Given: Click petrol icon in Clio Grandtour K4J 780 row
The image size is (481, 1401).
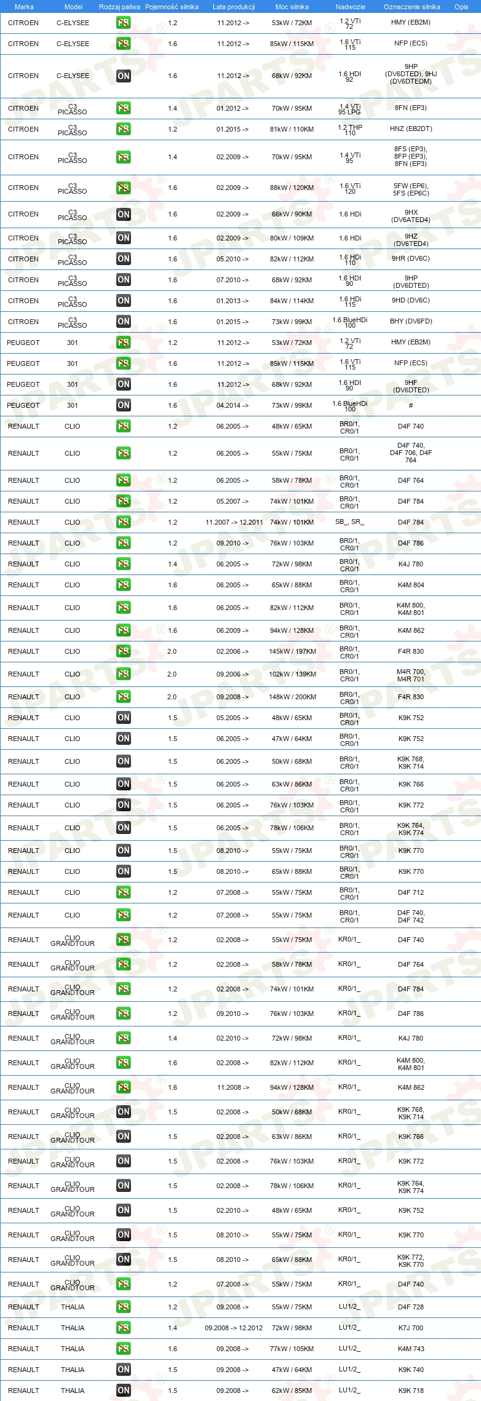Looking at the screenshot, I should point(124,1038).
